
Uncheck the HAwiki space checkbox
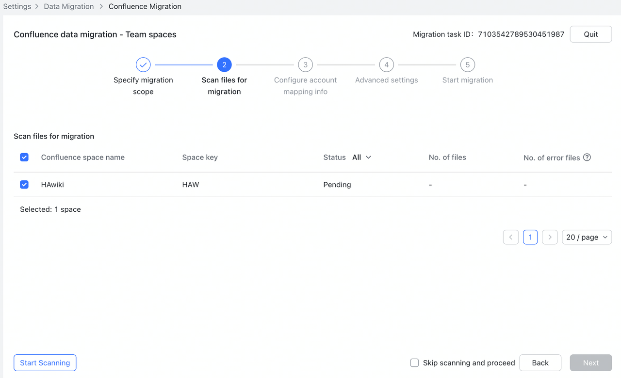click(24, 185)
